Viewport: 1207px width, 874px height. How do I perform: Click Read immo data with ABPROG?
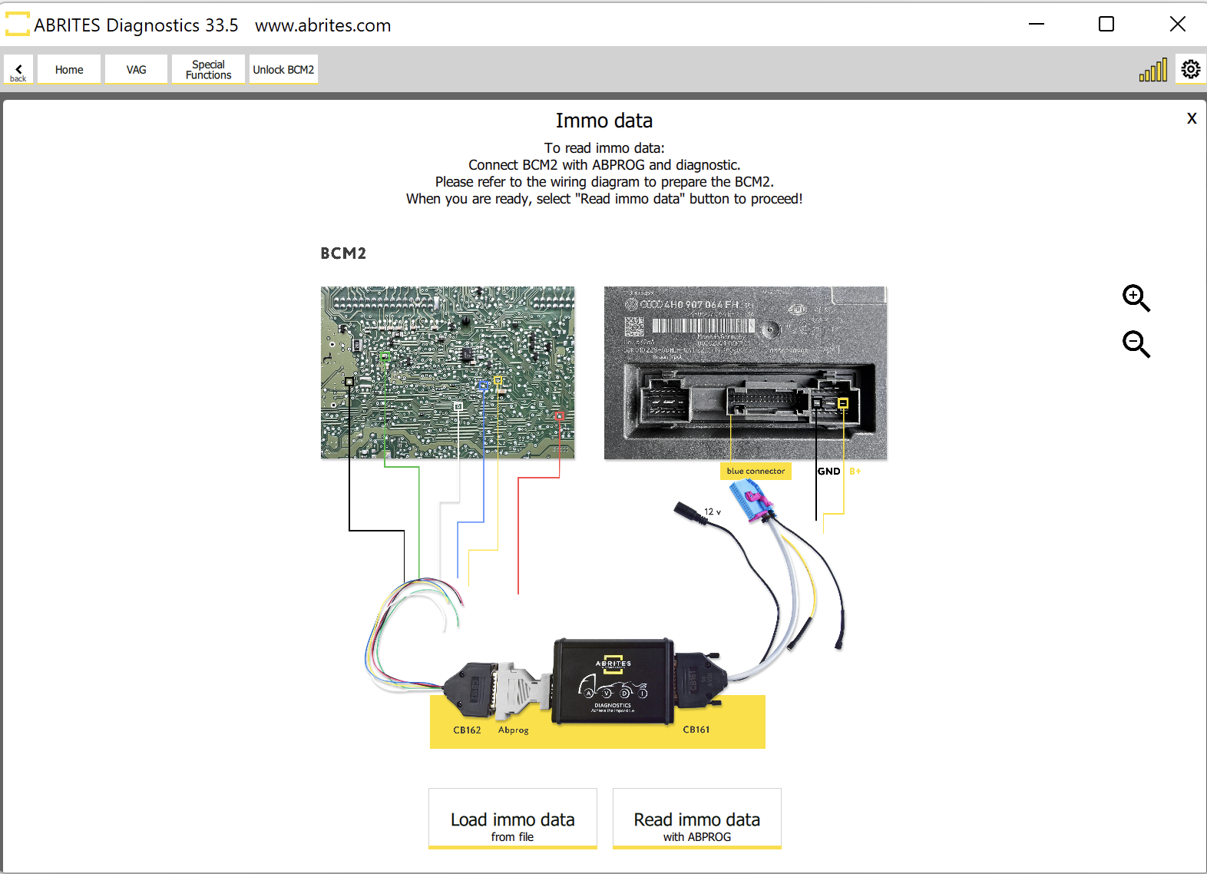pyautogui.click(x=697, y=819)
